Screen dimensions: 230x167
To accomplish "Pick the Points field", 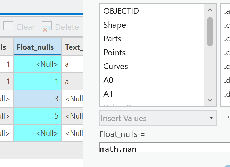I will pos(114,53).
